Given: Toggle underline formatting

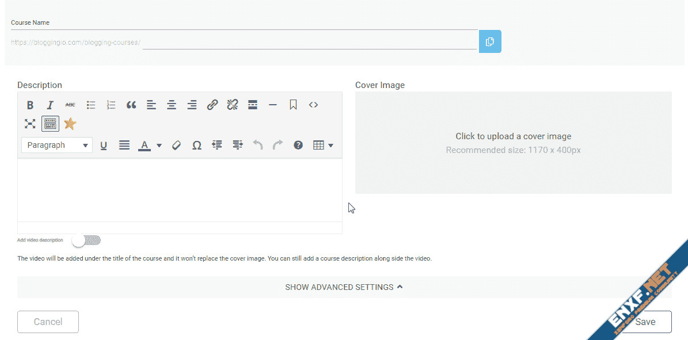Looking at the screenshot, I should tap(104, 146).
